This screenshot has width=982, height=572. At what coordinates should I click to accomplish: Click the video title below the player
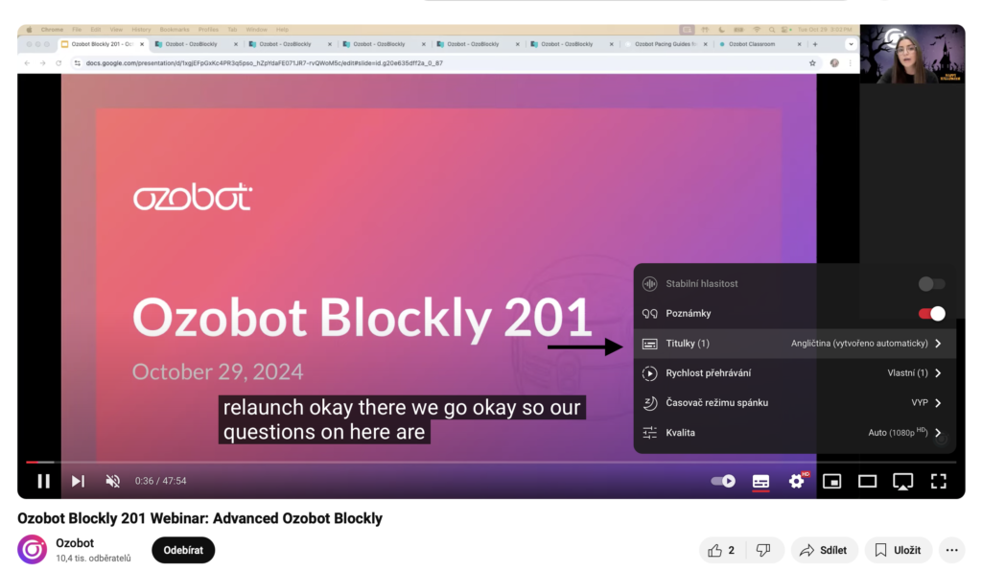coord(199,519)
